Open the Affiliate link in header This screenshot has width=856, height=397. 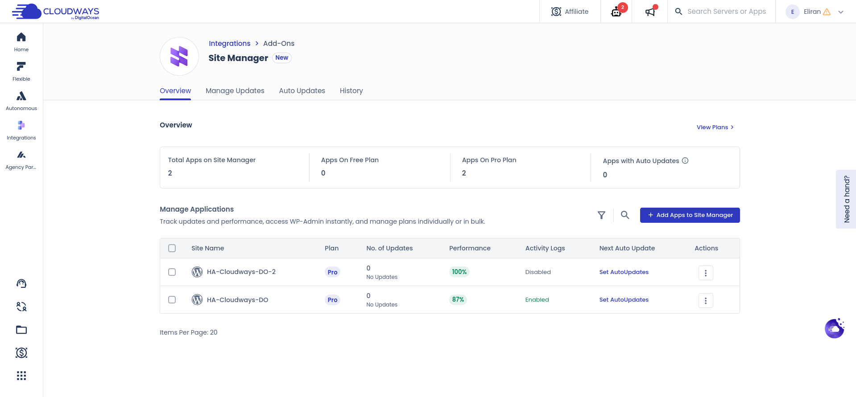[570, 12]
